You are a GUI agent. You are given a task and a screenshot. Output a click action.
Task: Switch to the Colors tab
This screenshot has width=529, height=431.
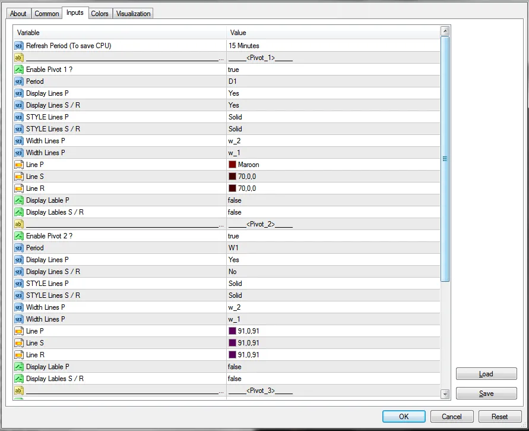[x=100, y=13]
